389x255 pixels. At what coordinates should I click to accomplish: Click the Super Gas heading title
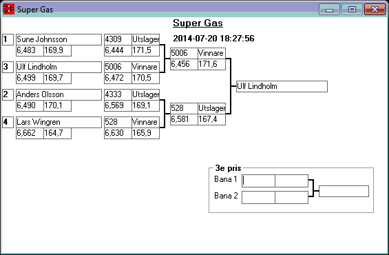click(x=198, y=23)
